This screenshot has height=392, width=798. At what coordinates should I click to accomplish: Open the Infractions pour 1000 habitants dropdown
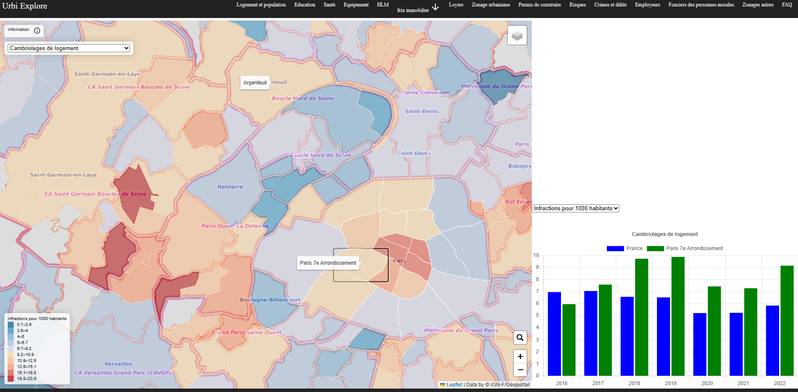(576, 208)
